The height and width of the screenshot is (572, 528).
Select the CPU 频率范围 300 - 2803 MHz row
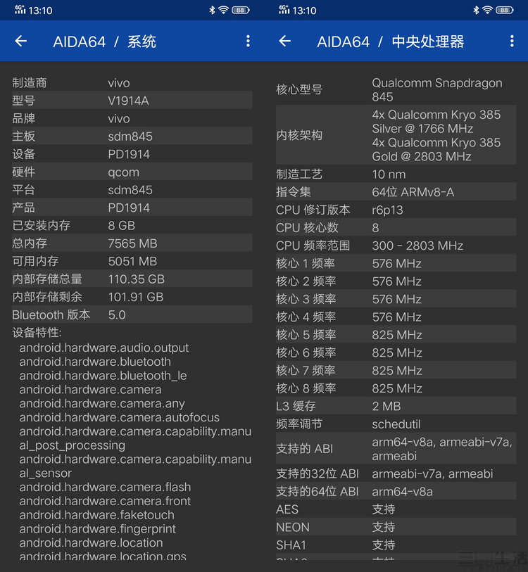[396, 246]
